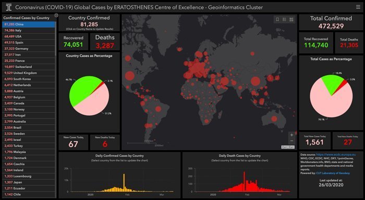Expand the Confirmed Cases by Country panel
Screen dimensions: 365x200
56,16
